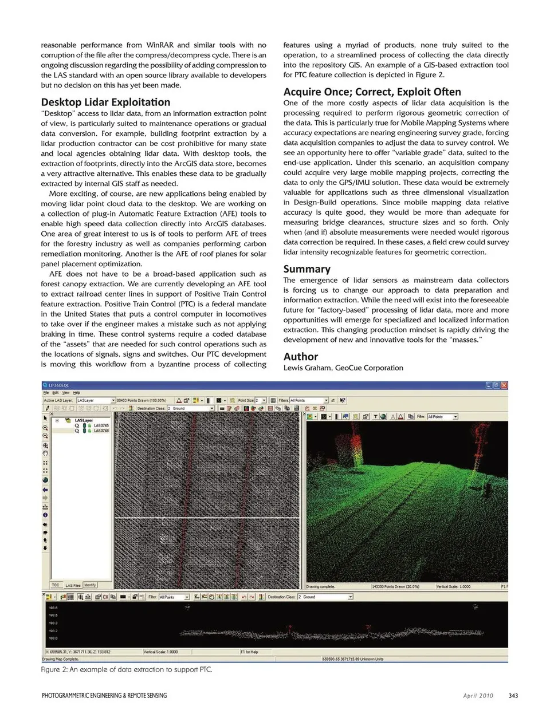The width and height of the screenshot is (550, 714).
Task: Click the zoom in magnifier tool
Action: click(45, 428)
